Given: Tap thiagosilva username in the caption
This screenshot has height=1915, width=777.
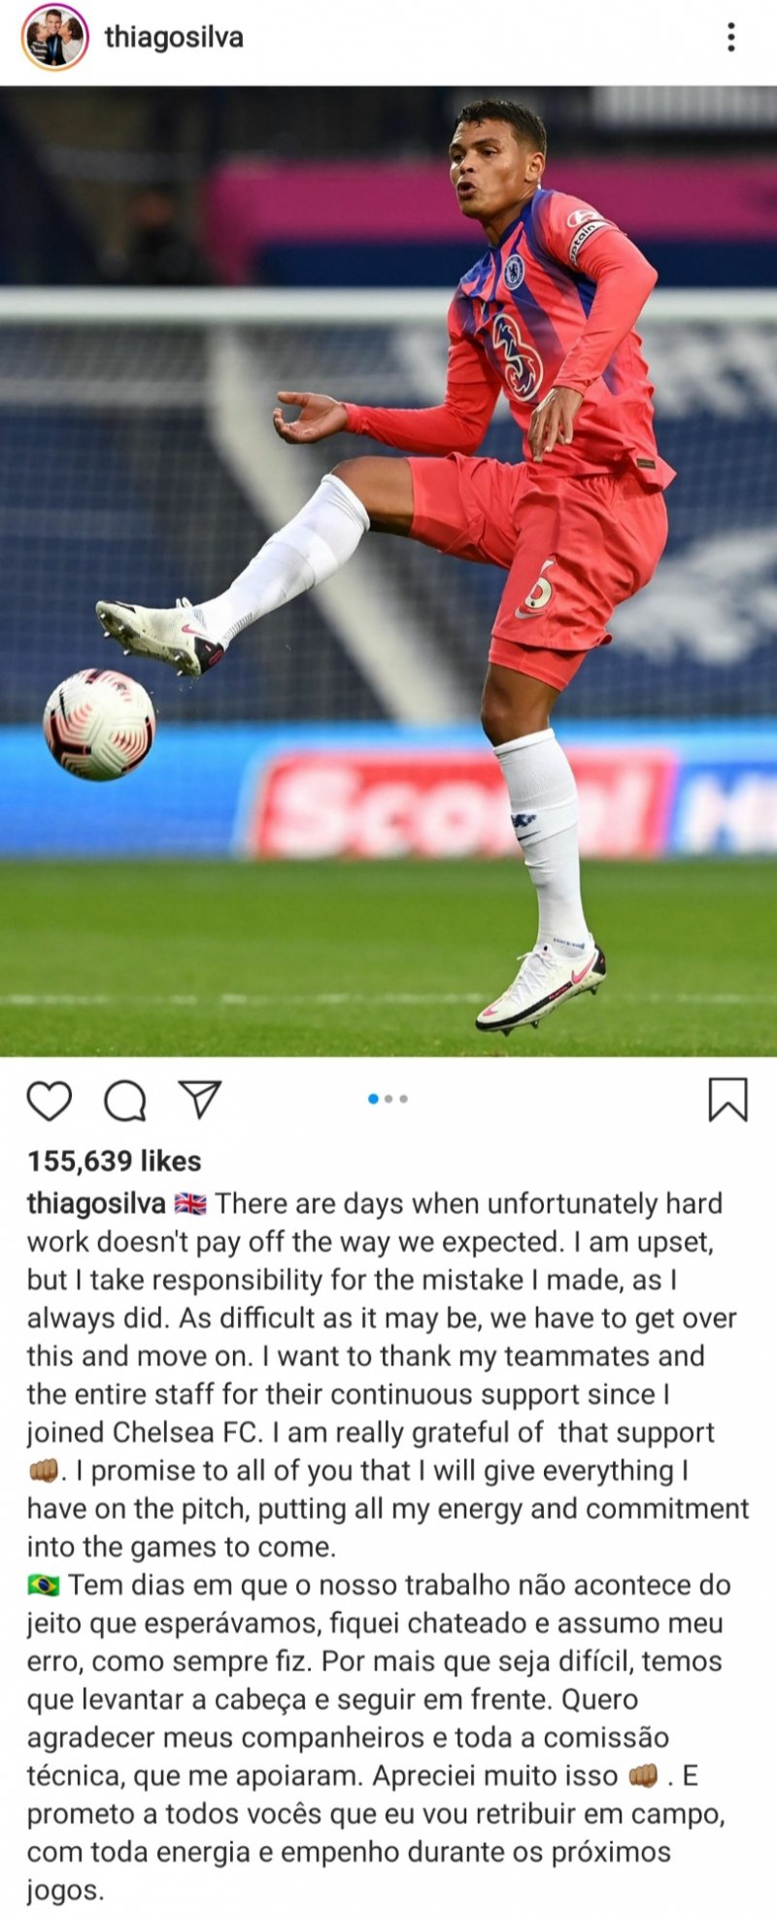Looking at the screenshot, I should click(x=96, y=1204).
